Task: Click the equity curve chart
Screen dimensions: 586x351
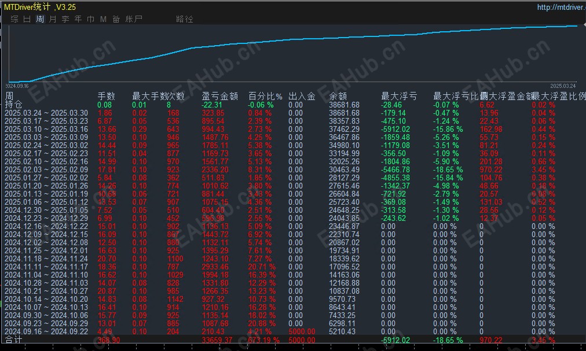Action: point(293,53)
